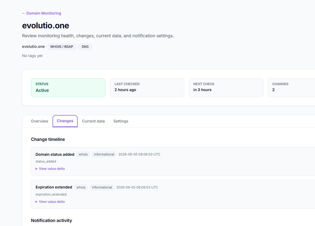Viewport: 315px width, 226px height.
Task: Click the "Notification activity" heading
Action: coord(51,220)
